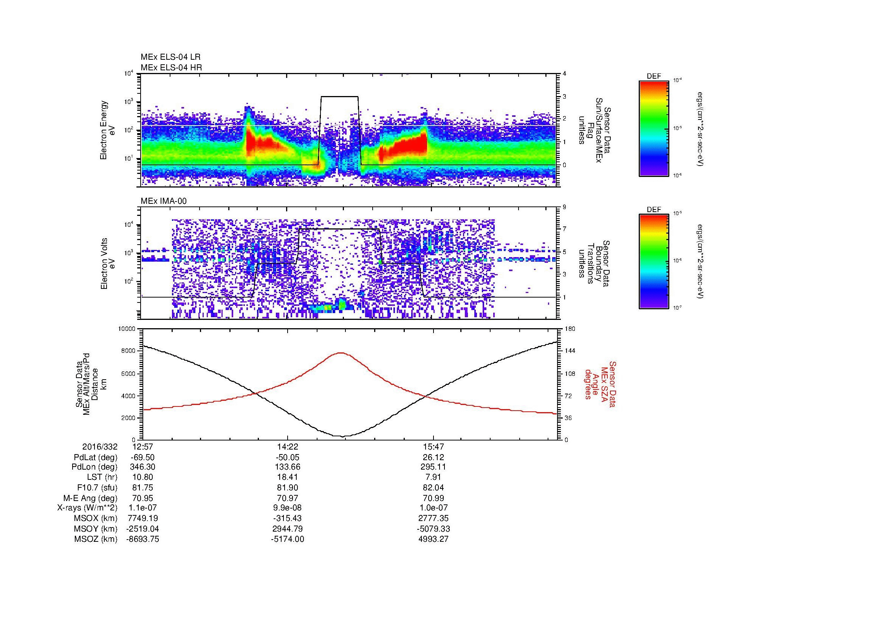
Task: Click the MSOX value '7749.19'
Action: click(x=142, y=518)
